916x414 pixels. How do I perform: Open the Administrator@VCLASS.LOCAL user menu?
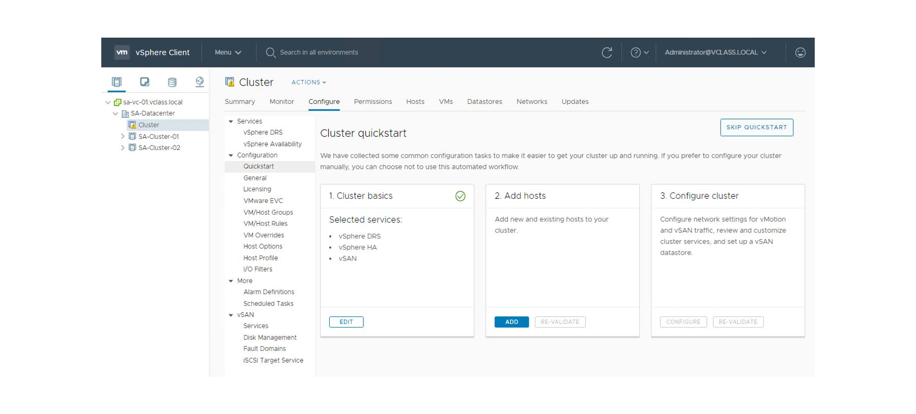point(715,52)
